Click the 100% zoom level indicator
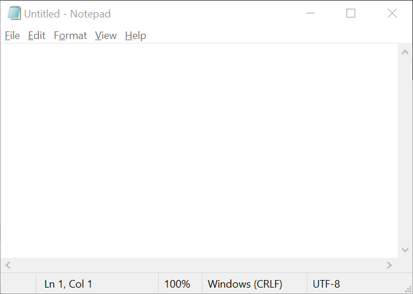Viewport: 413px width, 294px height. pos(177,284)
